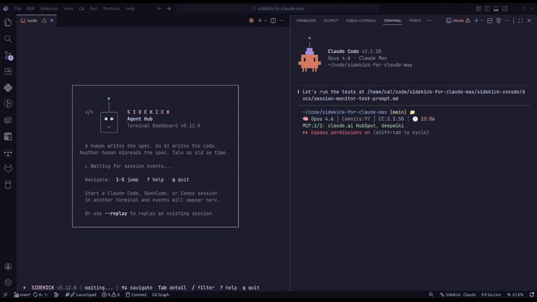Screen dimensions: 537x302
Task: Toggle the secondary side bar from title bar
Action: pyautogui.click(x=505, y=9)
